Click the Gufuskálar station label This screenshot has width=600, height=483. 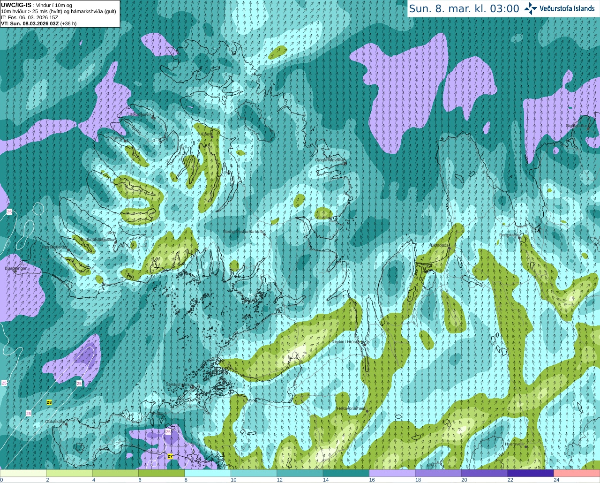tap(55, 422)
